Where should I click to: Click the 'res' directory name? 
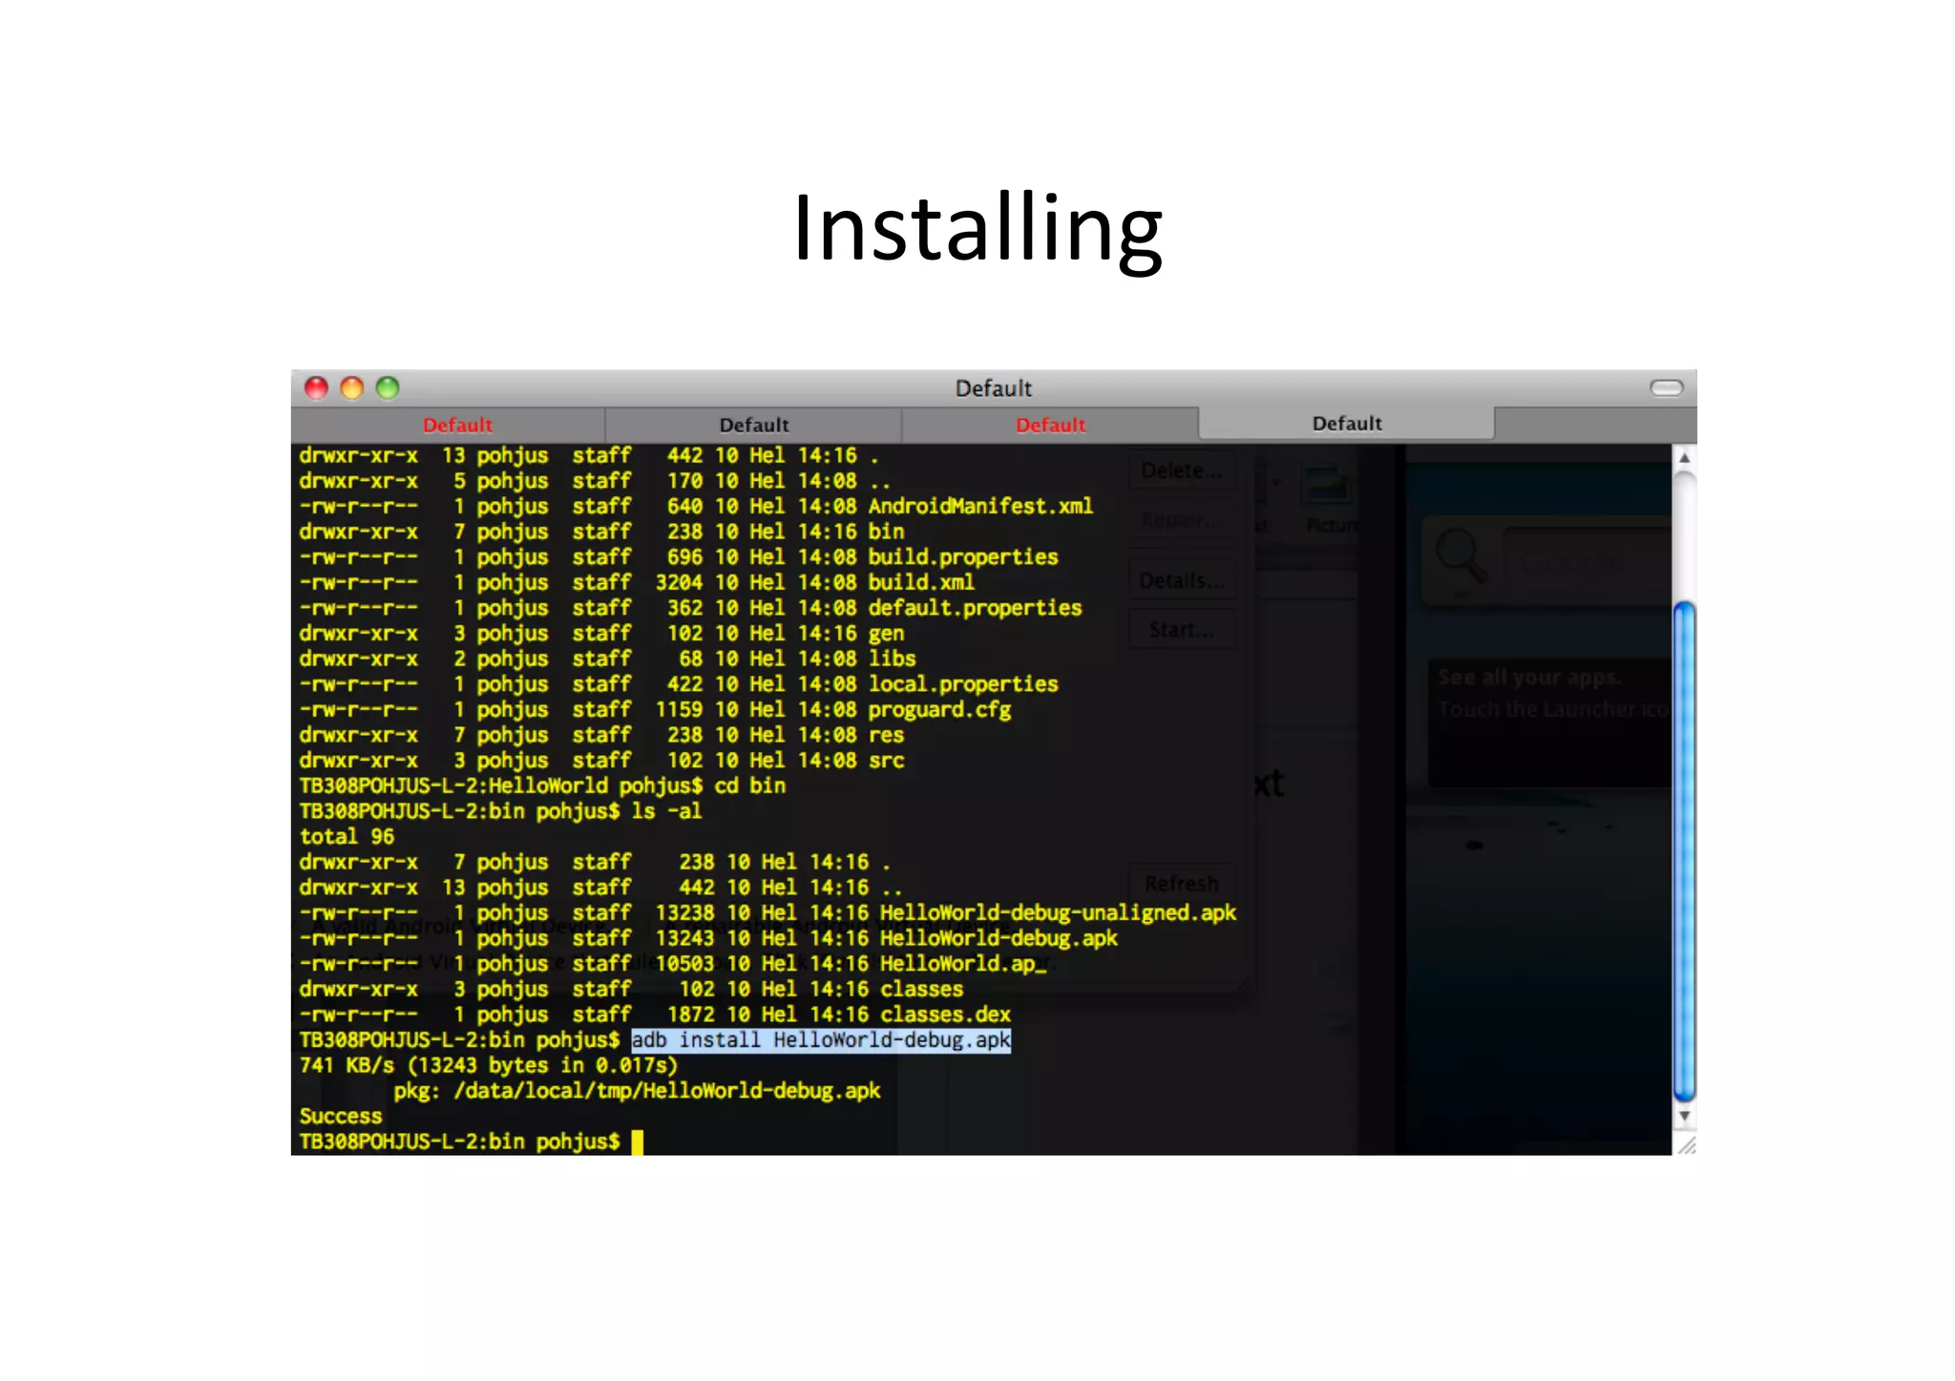[886, 735]
